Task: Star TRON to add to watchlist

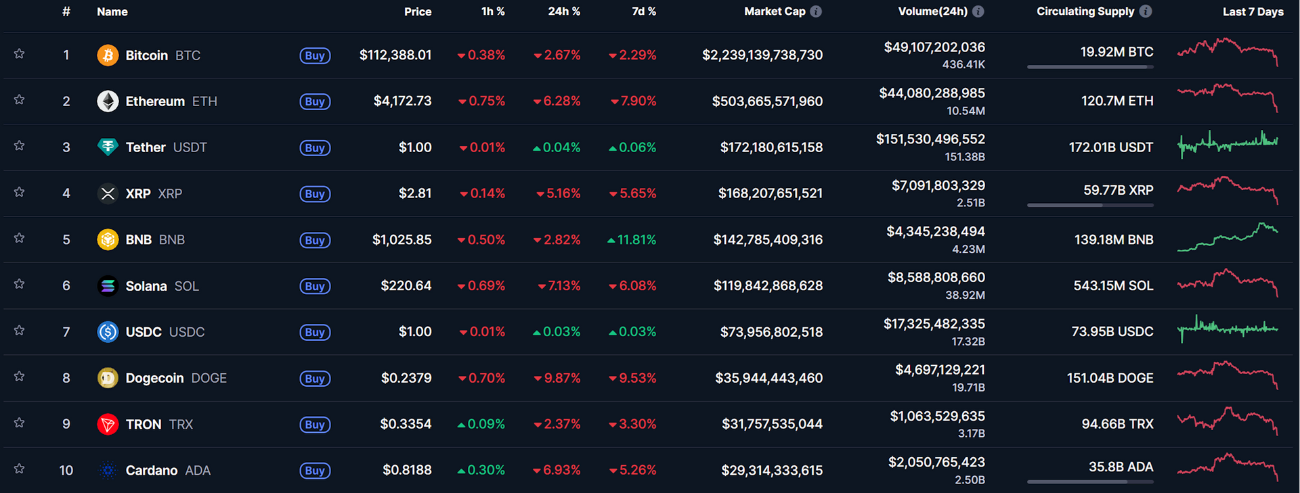Action: 20,423
